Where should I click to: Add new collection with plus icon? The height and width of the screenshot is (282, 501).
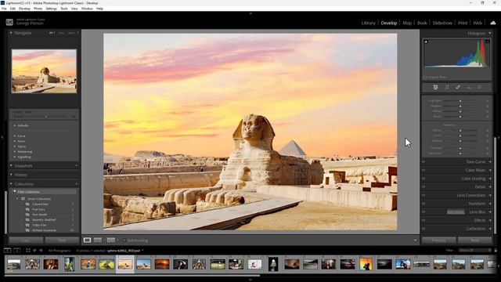click(77, 184)
